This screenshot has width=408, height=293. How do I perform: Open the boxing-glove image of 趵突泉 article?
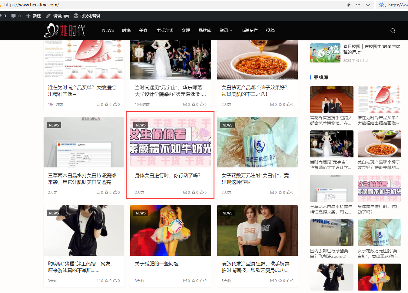click(84, 230)
